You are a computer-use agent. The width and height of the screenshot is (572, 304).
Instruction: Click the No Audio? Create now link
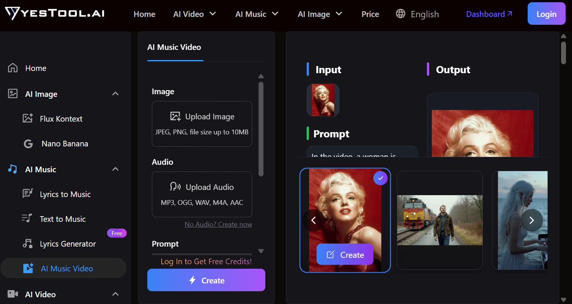tap(218, 224)
